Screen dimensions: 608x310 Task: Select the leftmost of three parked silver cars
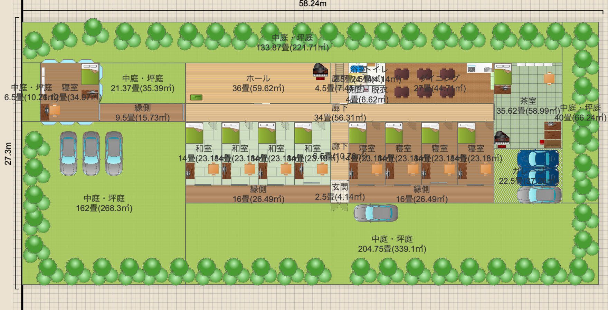68,153
